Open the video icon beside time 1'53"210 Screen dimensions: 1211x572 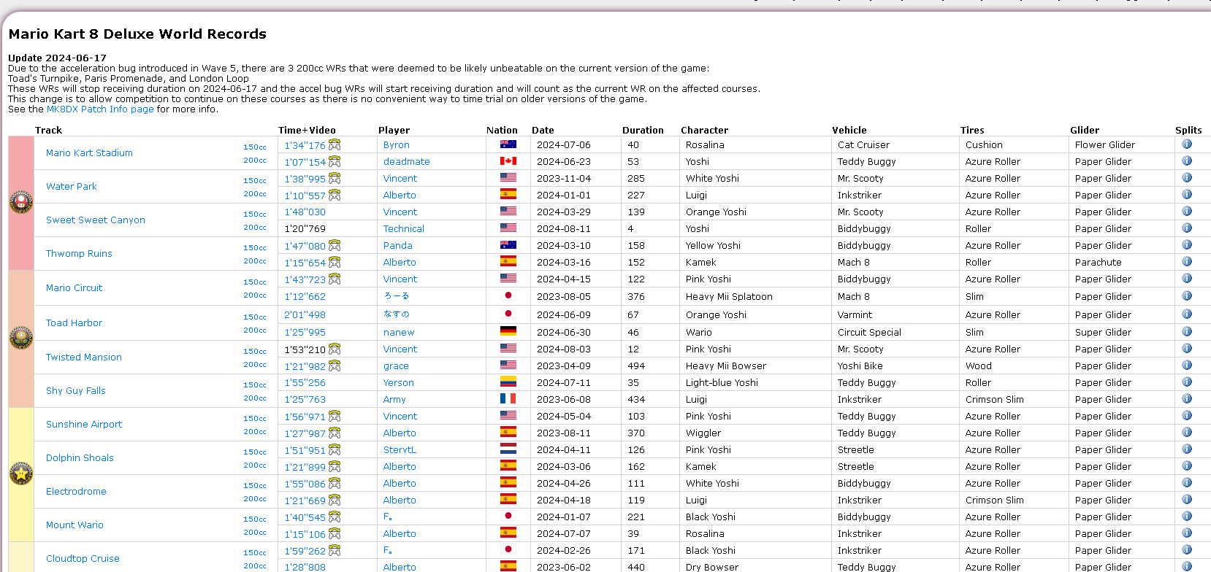point(335,349)
